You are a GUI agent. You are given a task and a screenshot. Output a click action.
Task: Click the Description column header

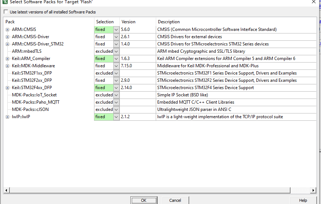pyautogui.click(x=236, y=22)
